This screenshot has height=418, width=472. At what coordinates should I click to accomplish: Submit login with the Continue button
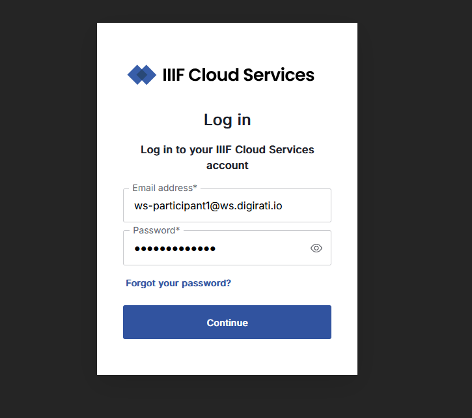[227, 322]
